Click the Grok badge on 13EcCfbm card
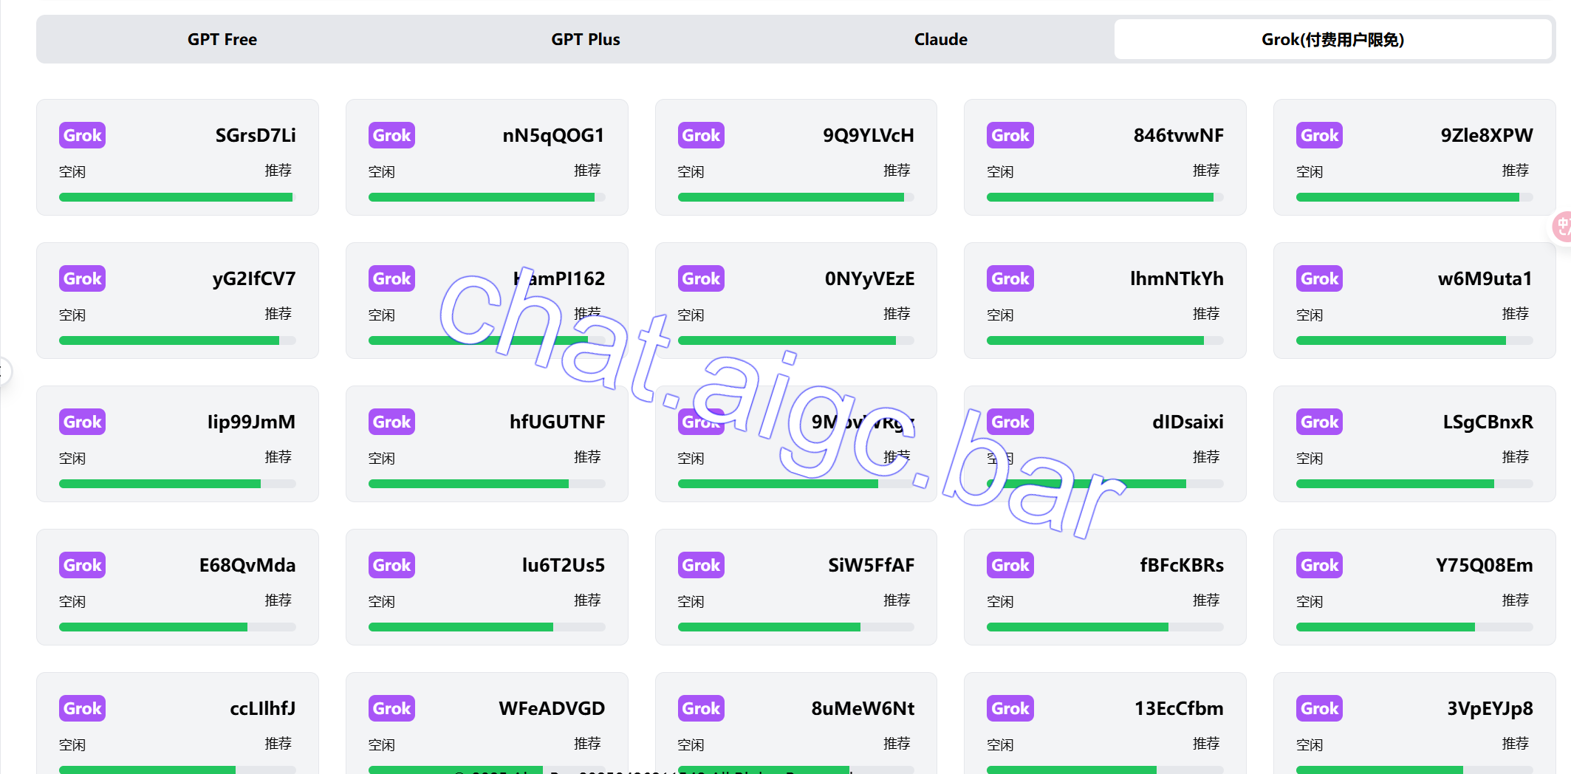This screenshot has height=774, width=1571. click(x=1010, y=708)
